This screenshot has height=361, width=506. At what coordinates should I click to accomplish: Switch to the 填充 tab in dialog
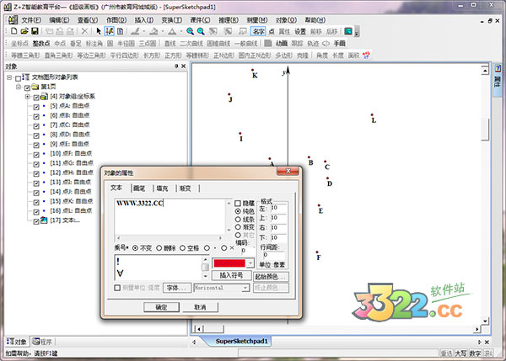click(x=162, y=188)
